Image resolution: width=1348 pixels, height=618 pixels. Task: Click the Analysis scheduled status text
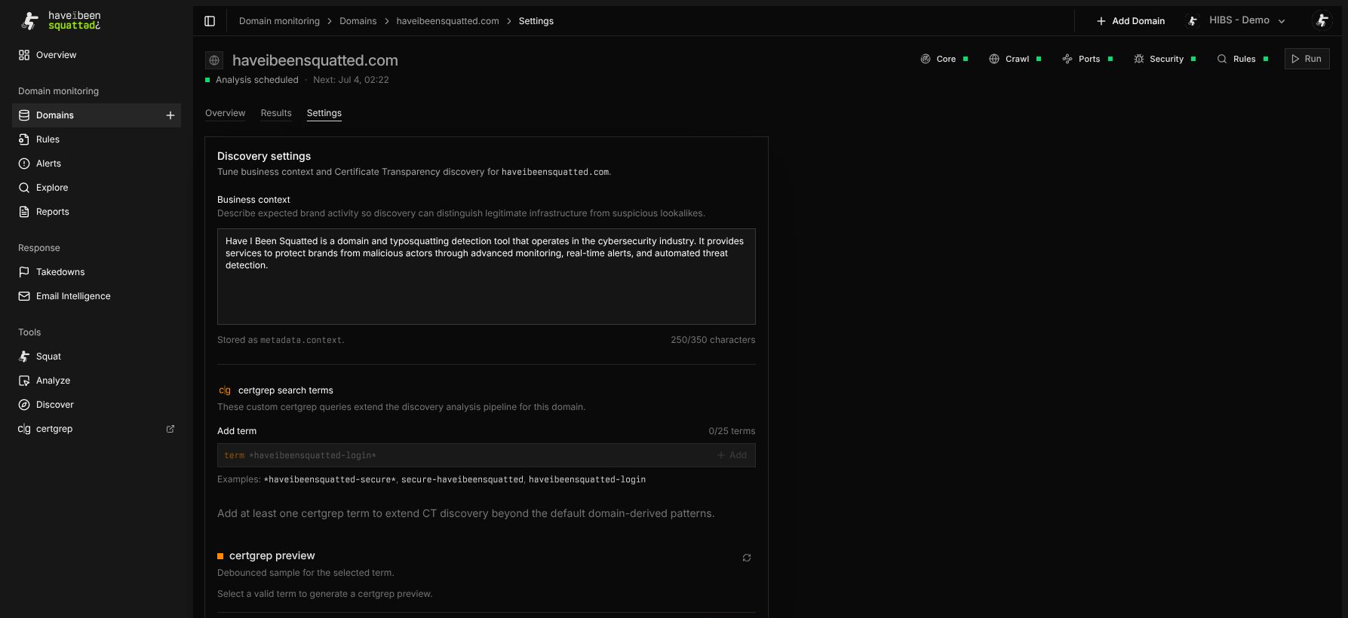click(x=257, y=80)
